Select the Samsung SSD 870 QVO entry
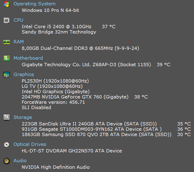194x172 pixels. coord(97,134)
